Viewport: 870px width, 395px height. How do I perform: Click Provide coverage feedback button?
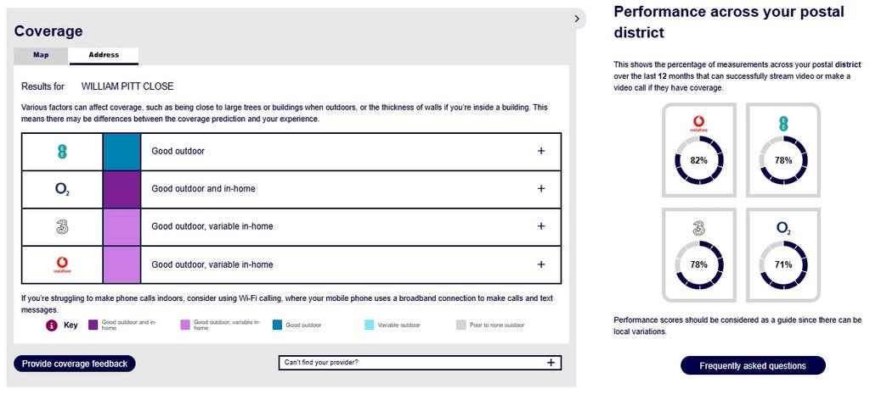pyautogui.click(x=75, y=364)
